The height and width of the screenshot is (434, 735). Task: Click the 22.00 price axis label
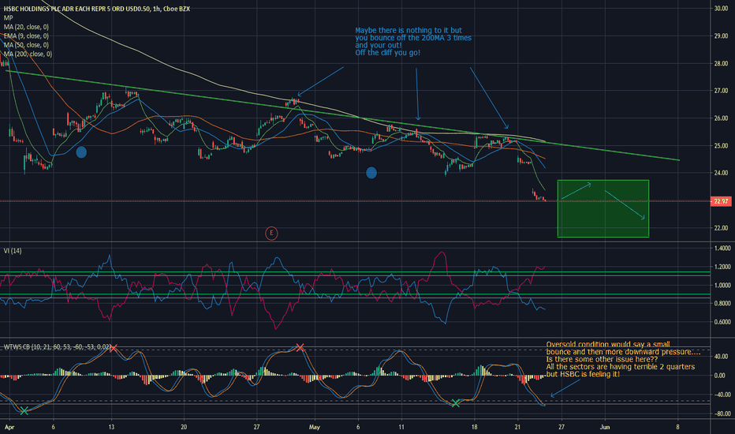click(721, 228)
